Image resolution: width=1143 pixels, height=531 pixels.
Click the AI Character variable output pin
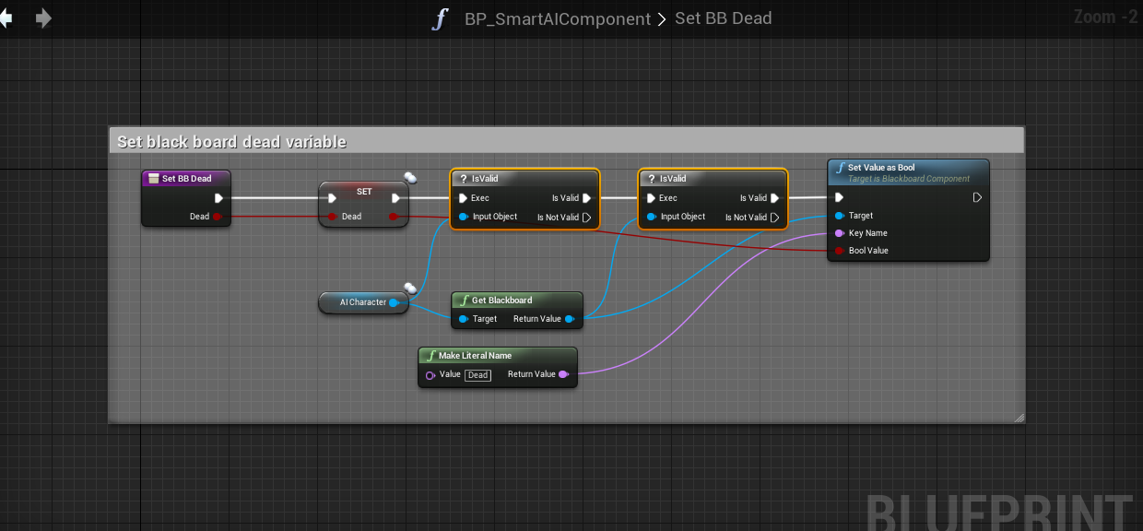[394, 302]
